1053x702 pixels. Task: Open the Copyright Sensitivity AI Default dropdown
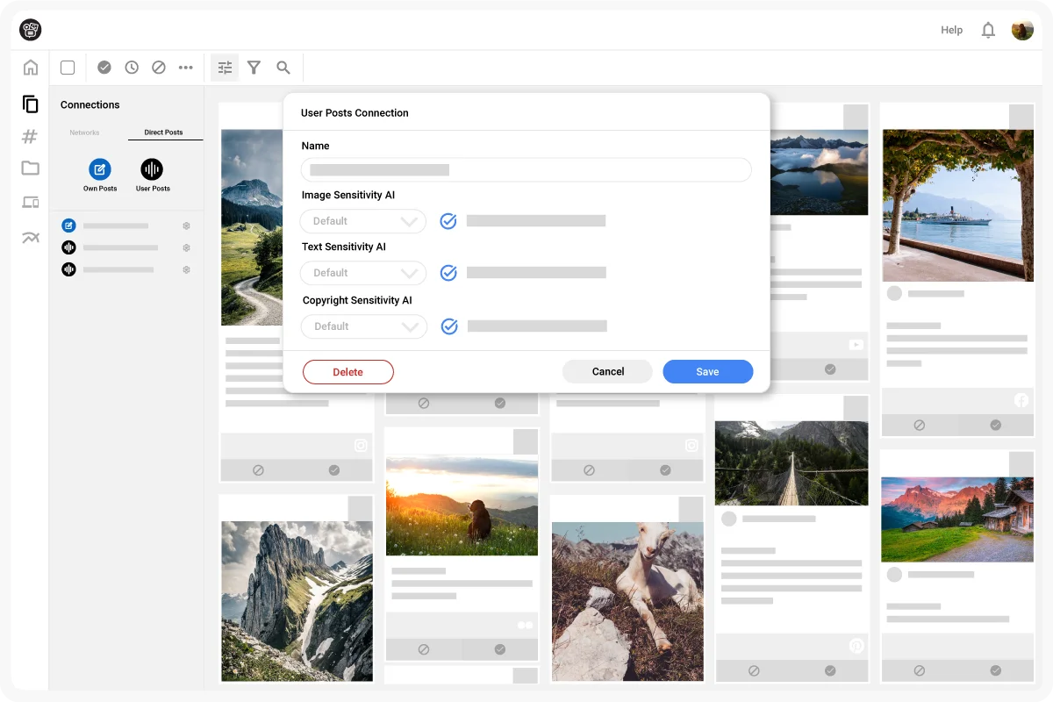(363, 326)
